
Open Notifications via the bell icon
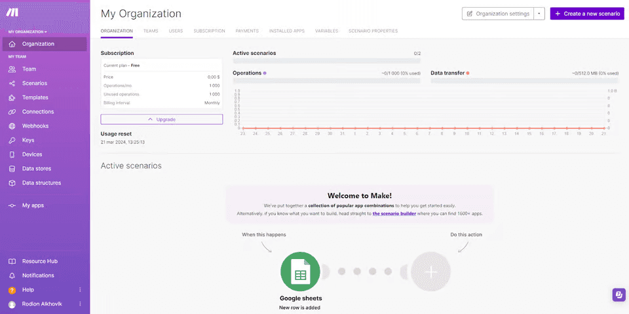point(12,275)
